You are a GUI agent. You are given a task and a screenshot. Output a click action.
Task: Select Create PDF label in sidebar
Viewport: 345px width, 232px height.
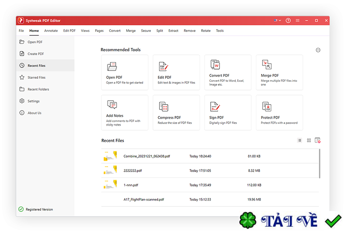pos(36,54)
